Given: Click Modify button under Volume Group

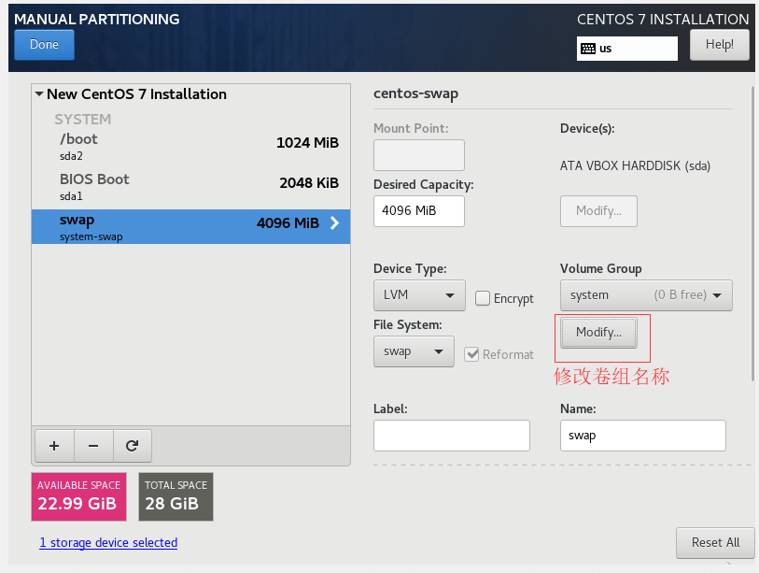Looking at the screenshot, I should point(598,333).
